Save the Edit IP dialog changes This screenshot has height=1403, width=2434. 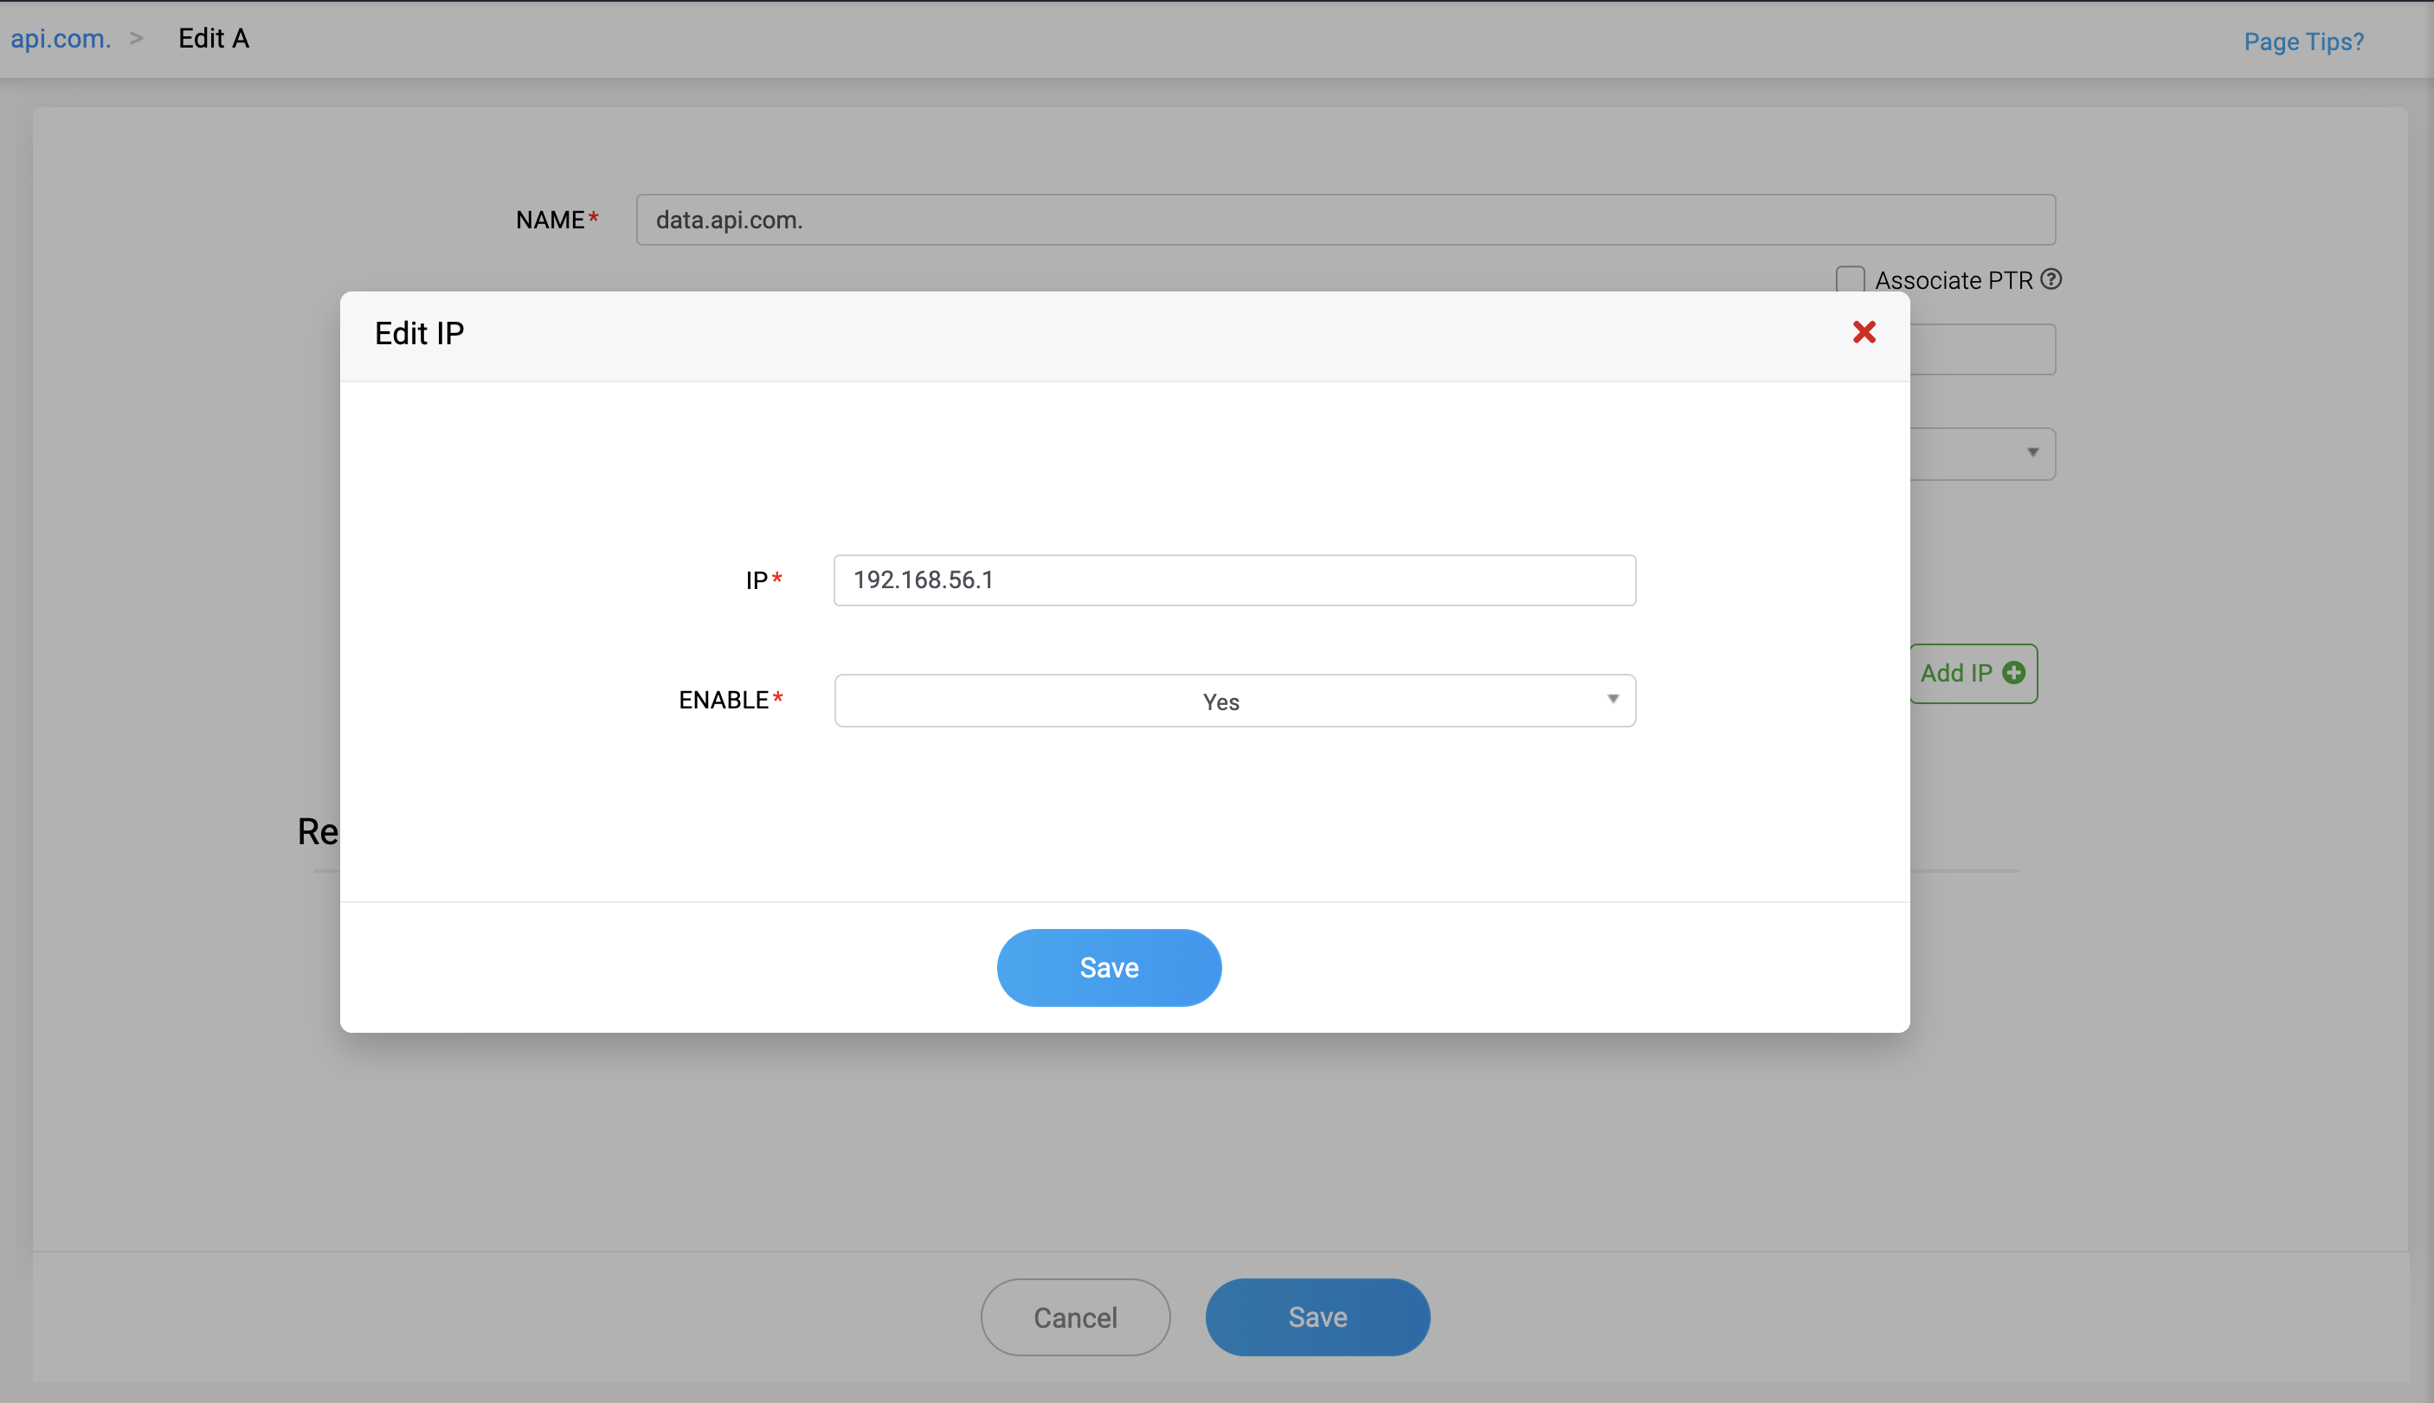point(1109,967)
